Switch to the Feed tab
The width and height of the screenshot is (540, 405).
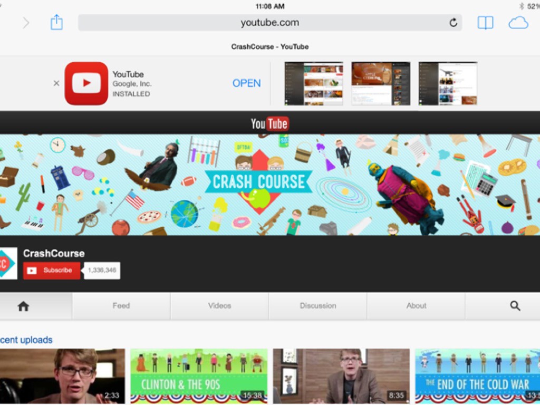pyautogui.click(x=121, y=306)
